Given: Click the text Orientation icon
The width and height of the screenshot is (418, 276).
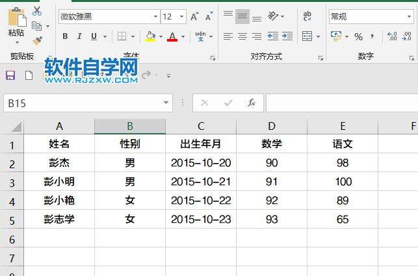Looking at the screenshot, I should tap(273, 16).
